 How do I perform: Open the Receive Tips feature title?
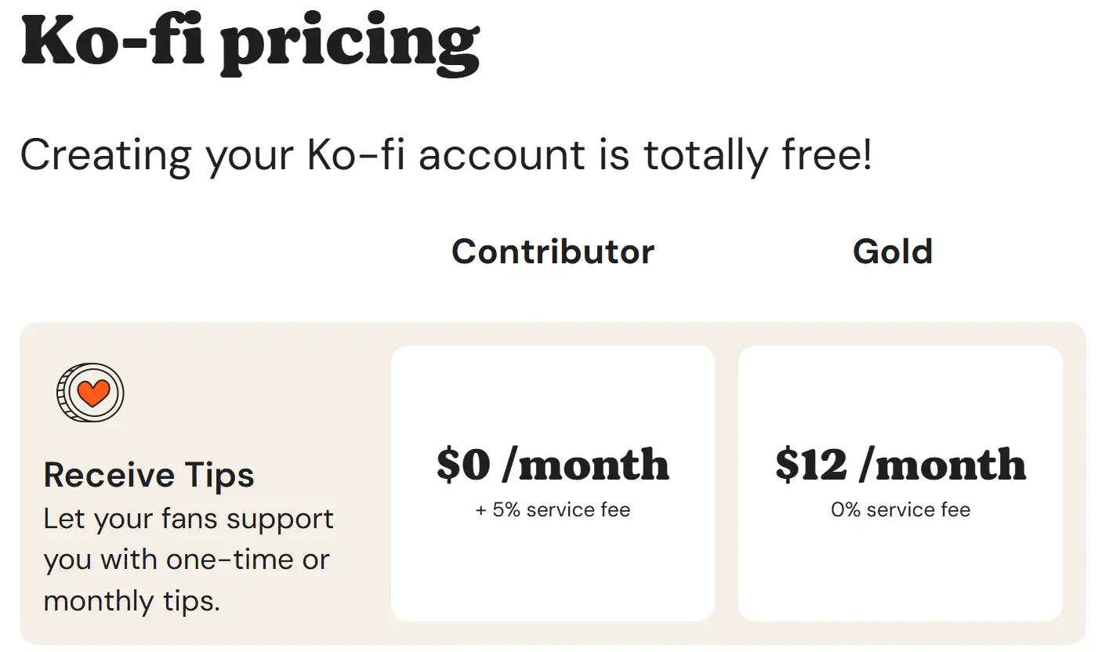point(149,475)
